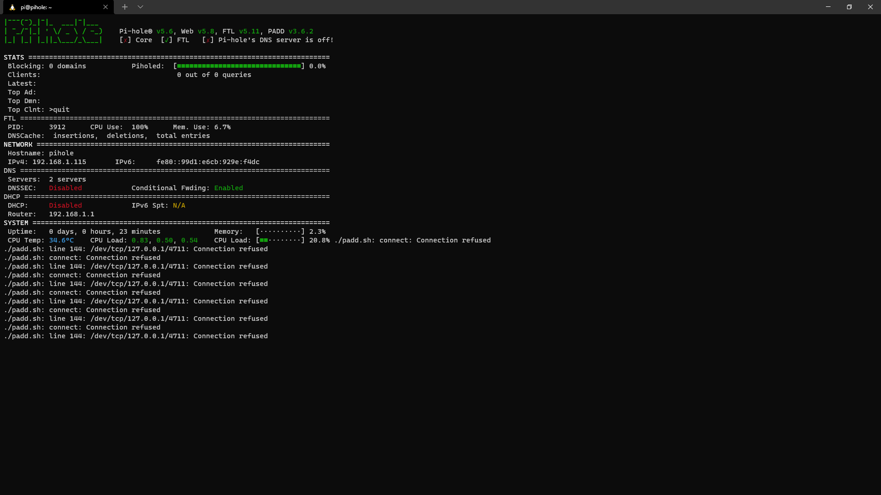Click the "DNSCache: insertions, deletions" line
The width and height of the screenshot is (881, 495).
[109, 136]
